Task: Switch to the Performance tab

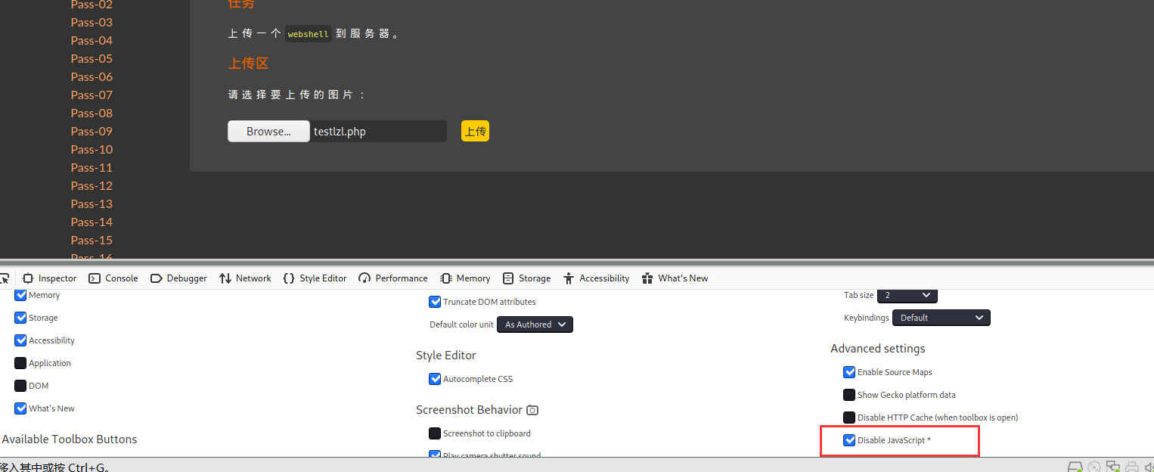Action: point(393,278)
